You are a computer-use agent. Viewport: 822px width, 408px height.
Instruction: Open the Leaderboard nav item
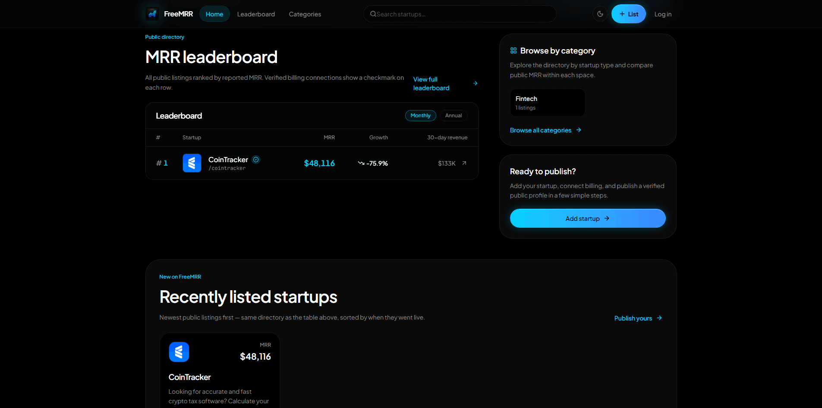tap(256, 14)
